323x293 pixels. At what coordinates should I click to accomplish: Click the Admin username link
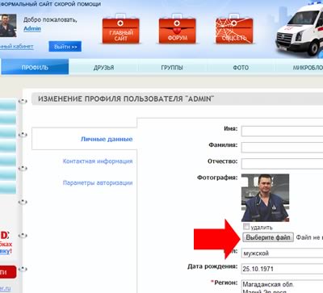click(32, 28)
